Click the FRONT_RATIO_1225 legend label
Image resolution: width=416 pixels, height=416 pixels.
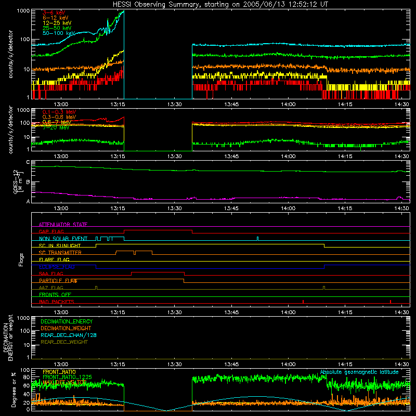[67, 377]
